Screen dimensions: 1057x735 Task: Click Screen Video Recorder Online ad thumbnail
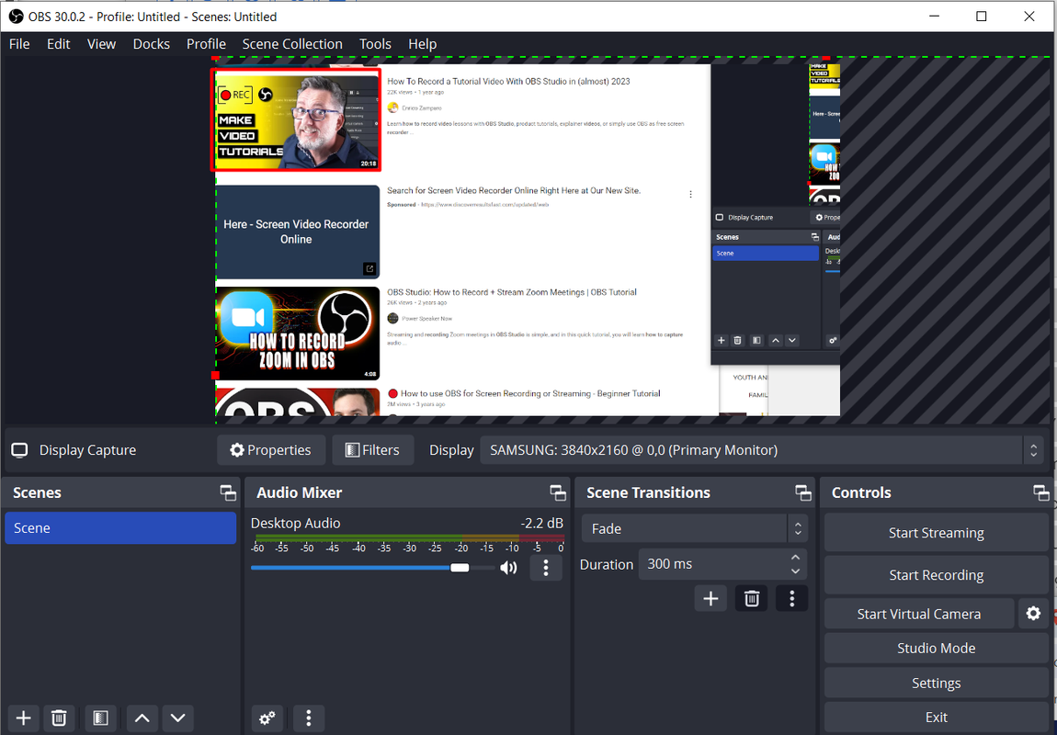click(x=297, y=232)
